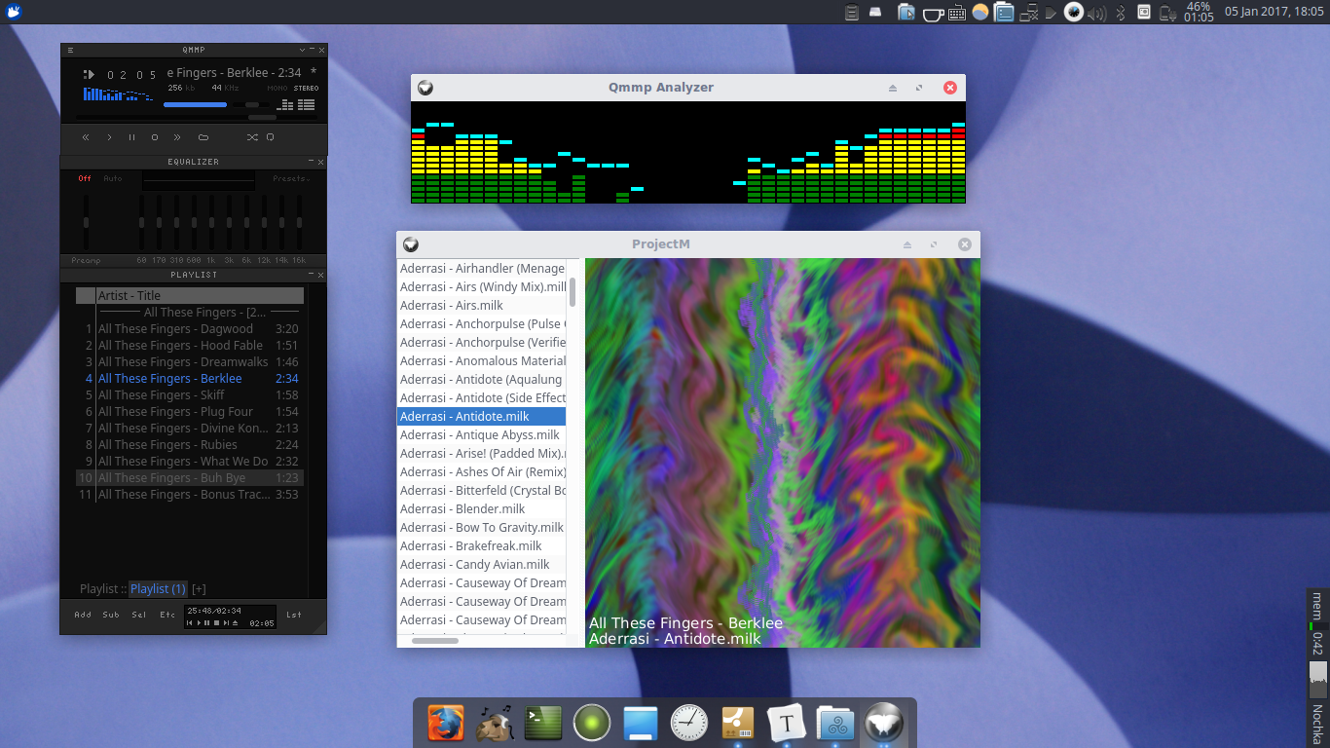The width and height of the screenshot is (1330, 748).
Task: Turn on the equalizer Off button
Action: [85, 178]
